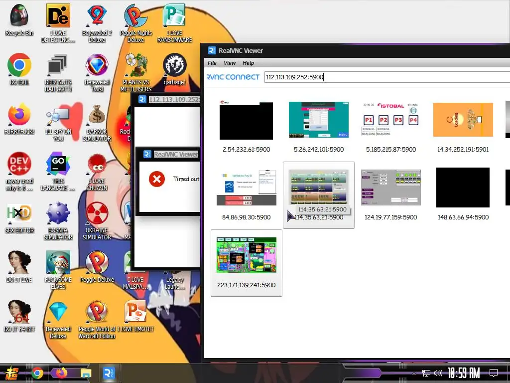The height and width of the screenshot is (383, 510).
Task: Open the Recycle Bin desktop icon
Action: 19,15
